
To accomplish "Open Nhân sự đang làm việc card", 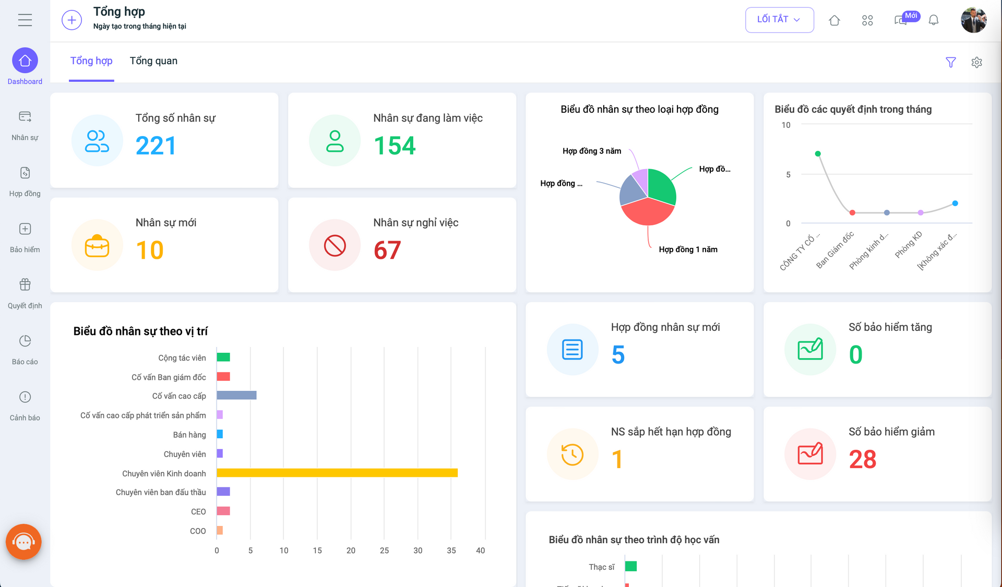I will tap(402, 140).
